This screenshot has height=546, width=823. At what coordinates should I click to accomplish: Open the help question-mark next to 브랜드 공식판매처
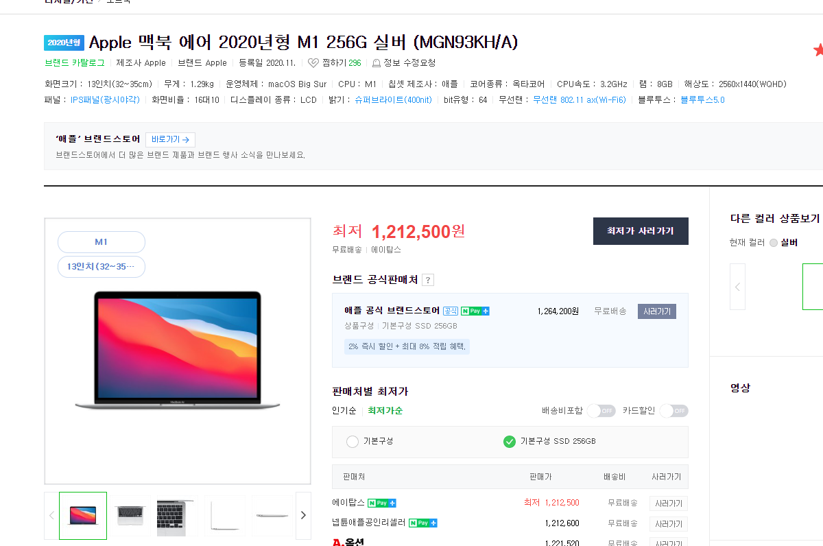point(428,280)
